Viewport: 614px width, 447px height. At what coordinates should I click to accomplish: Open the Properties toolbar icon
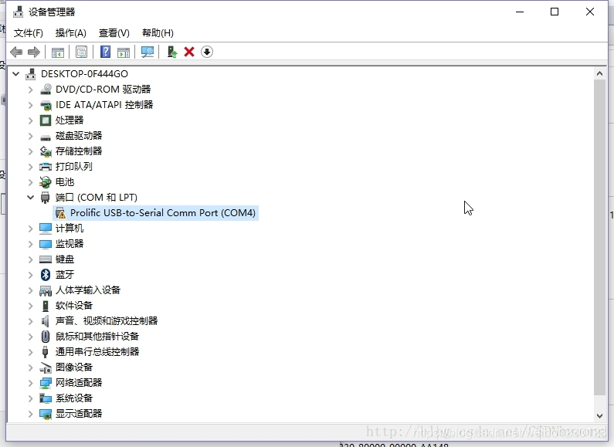tap(81, 52)
